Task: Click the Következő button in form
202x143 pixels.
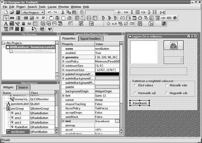Action: tap(140, 103)
